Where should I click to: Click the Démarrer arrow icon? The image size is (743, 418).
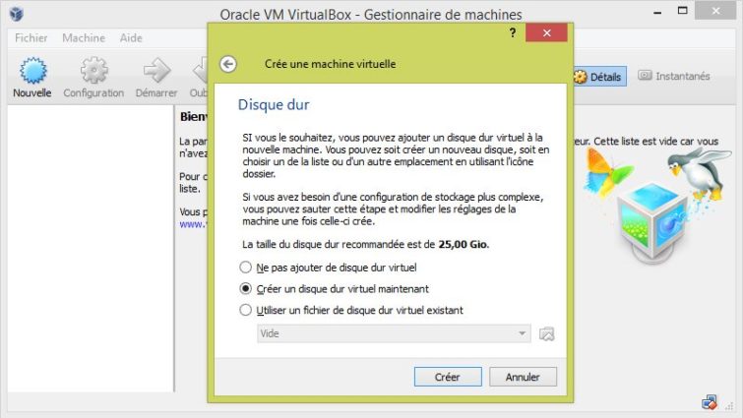coord(156,71)
